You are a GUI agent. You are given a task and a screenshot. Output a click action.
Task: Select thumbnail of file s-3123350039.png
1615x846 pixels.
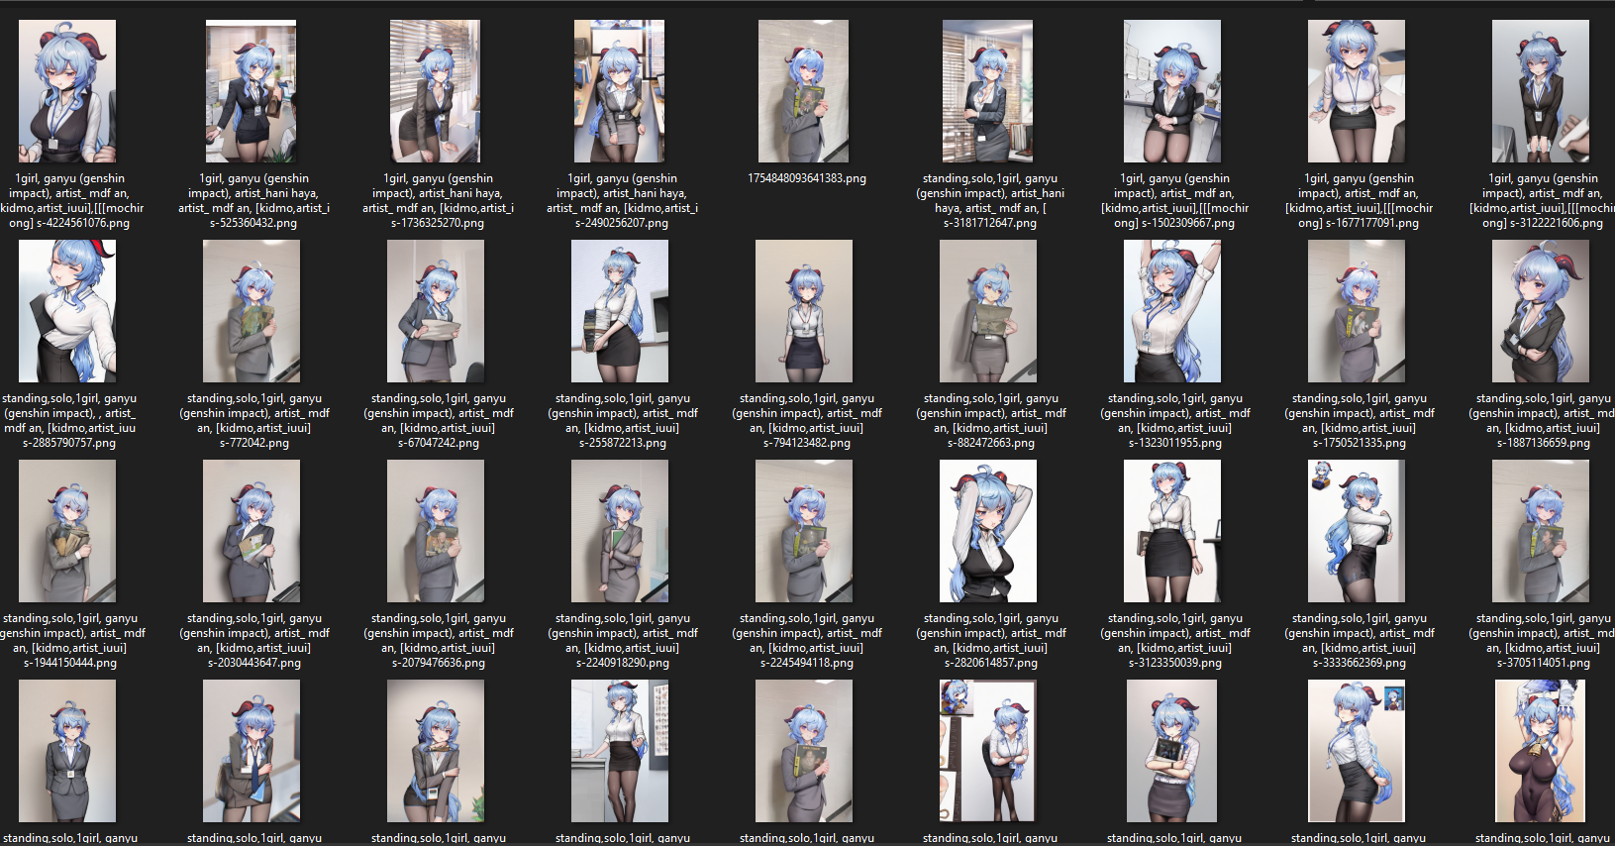(x=1172, y=531)
